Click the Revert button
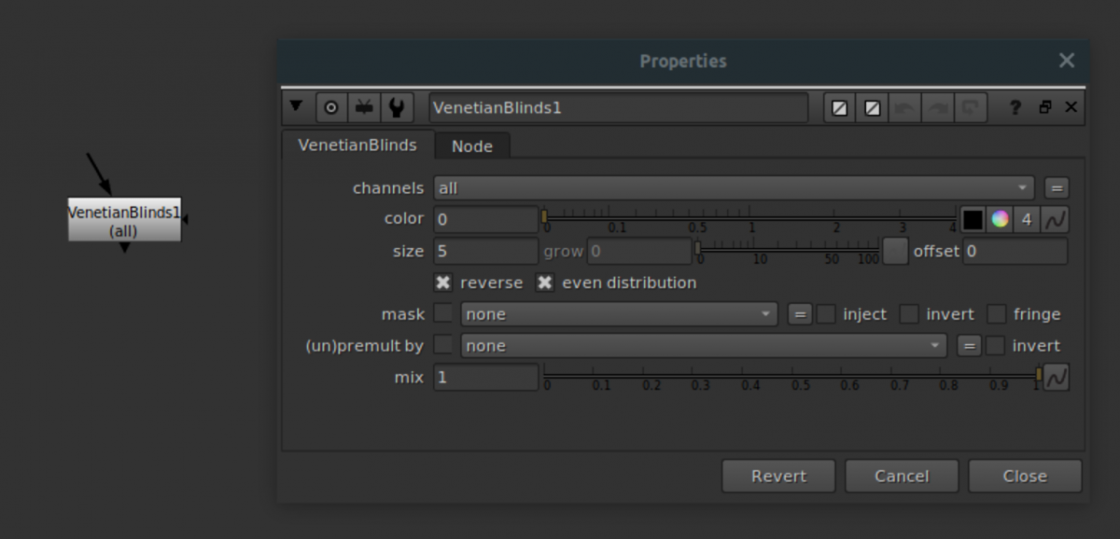Image resolution: width=1120 pixels, height=539 pixels. (x=777, y=476)
